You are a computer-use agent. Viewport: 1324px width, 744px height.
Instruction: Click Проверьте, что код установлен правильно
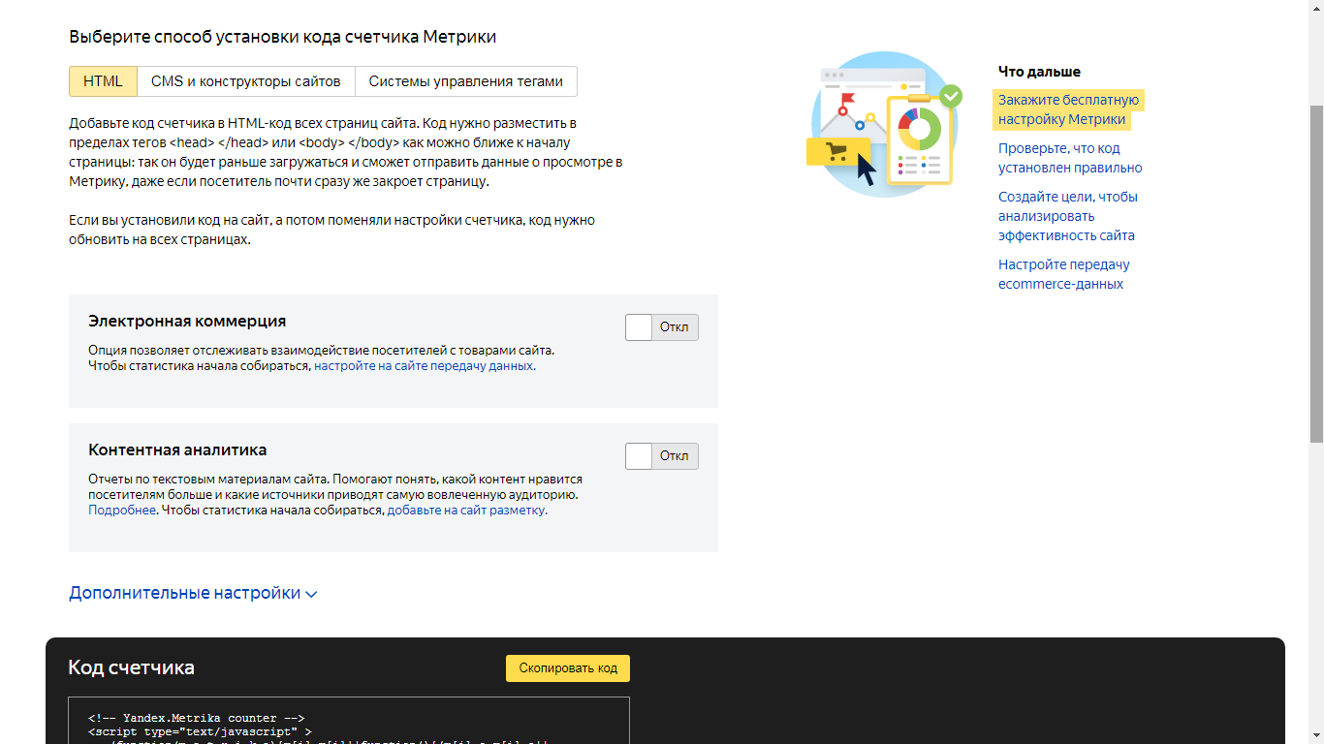coord(1069,158)
